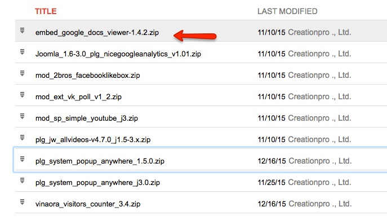Image resolution: width=387 pixels, height=220 pixels.
Task: Open embed_google_docs_viewer-1.4.2.zip file
Action: 97,33
